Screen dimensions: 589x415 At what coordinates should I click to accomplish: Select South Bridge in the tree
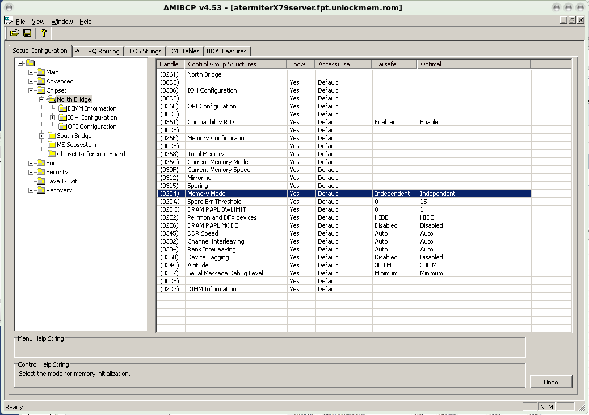click(74, 136)
